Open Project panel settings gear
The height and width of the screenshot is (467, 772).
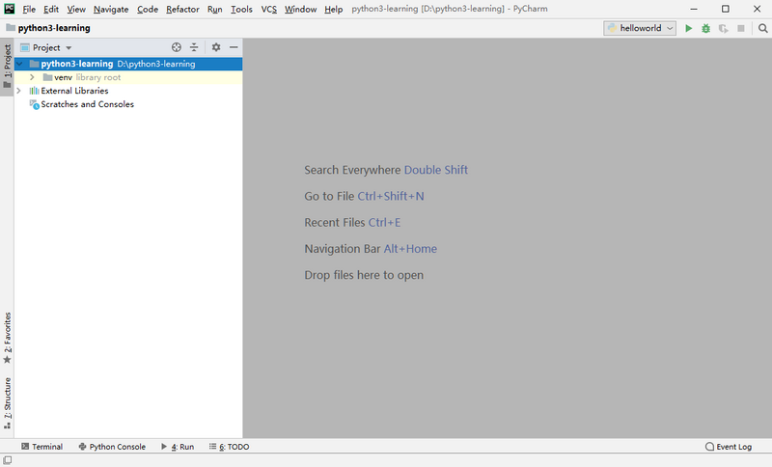(215, 47)
